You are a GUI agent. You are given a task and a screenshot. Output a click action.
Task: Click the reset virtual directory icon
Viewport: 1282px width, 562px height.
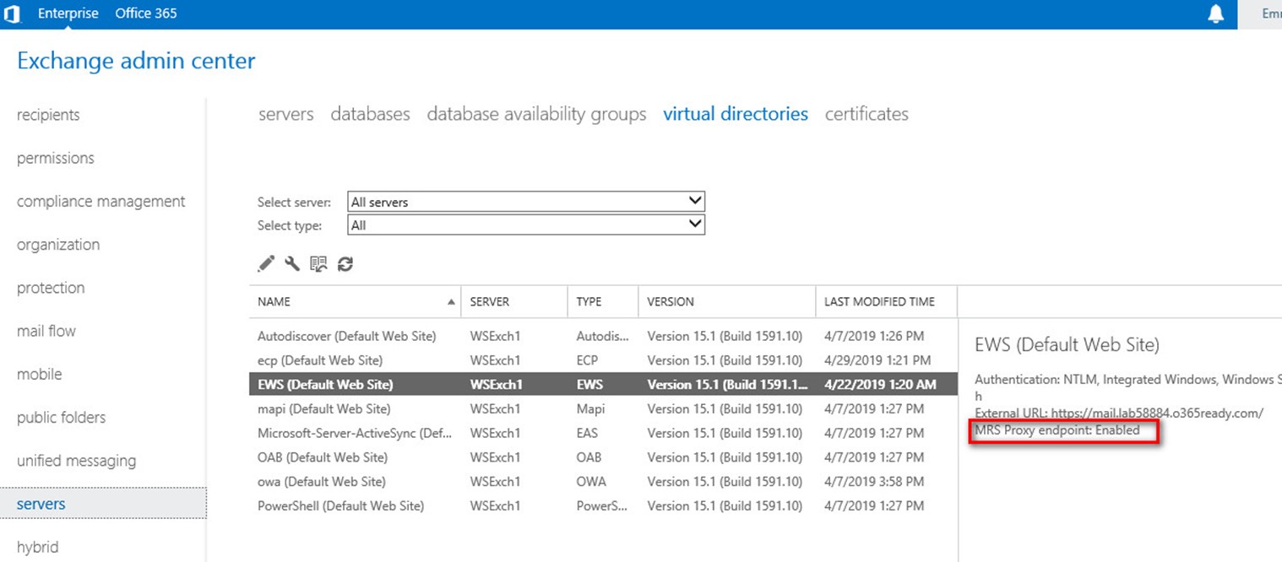tap(318, 264)
